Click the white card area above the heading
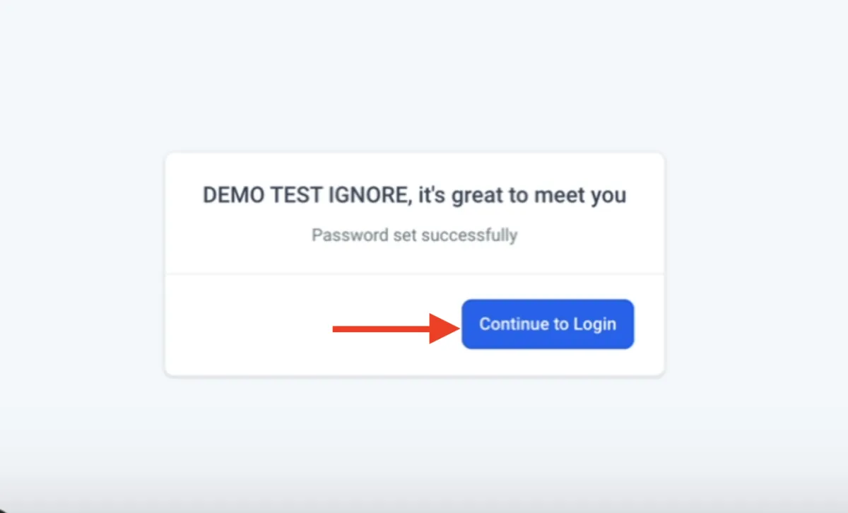The height and width of the screenshot is (513, 848). (x=415, y=167)
